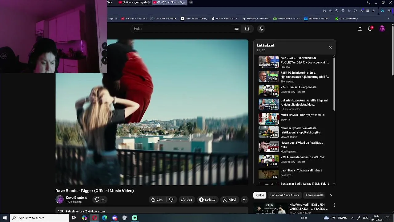Switch to Dave Blunts browser tab
The image size is (394, 222).
170,2
